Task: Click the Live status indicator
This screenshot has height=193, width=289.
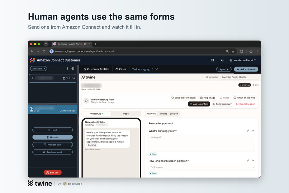Action: [x=256, y=85]
